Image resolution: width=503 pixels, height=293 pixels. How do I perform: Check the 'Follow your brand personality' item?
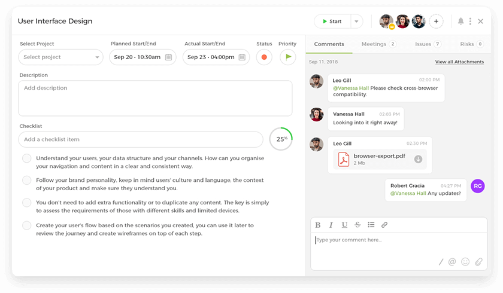(x=27, y=180)
